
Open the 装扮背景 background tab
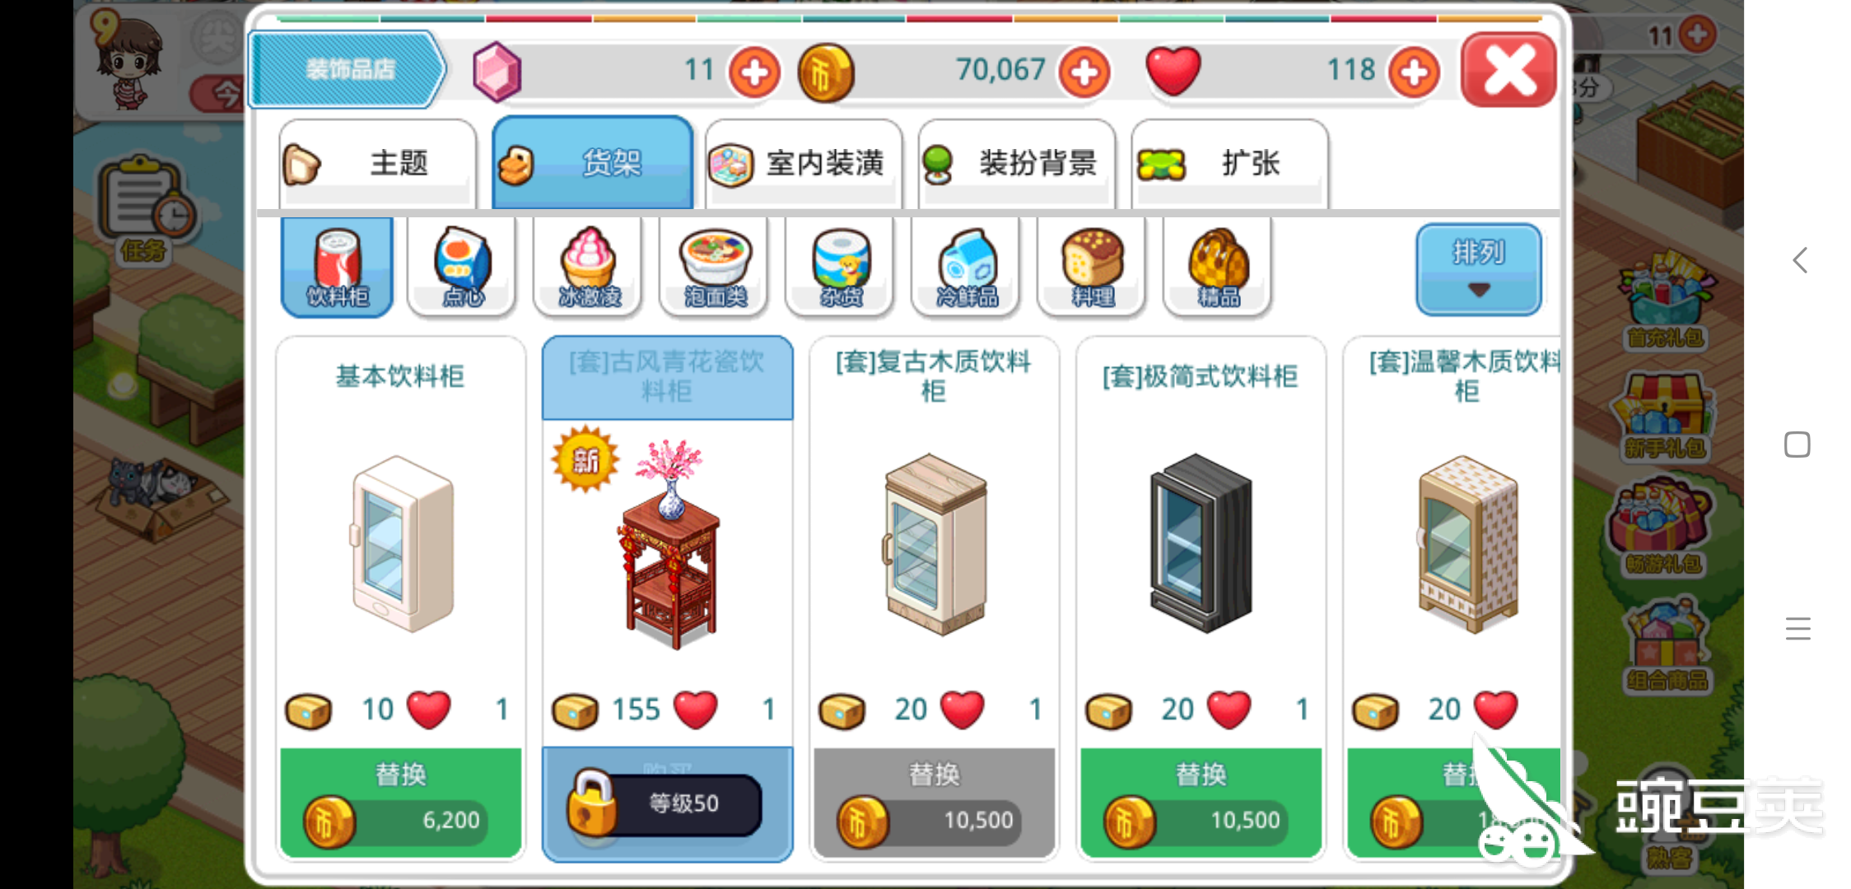tap(1017, 163)
